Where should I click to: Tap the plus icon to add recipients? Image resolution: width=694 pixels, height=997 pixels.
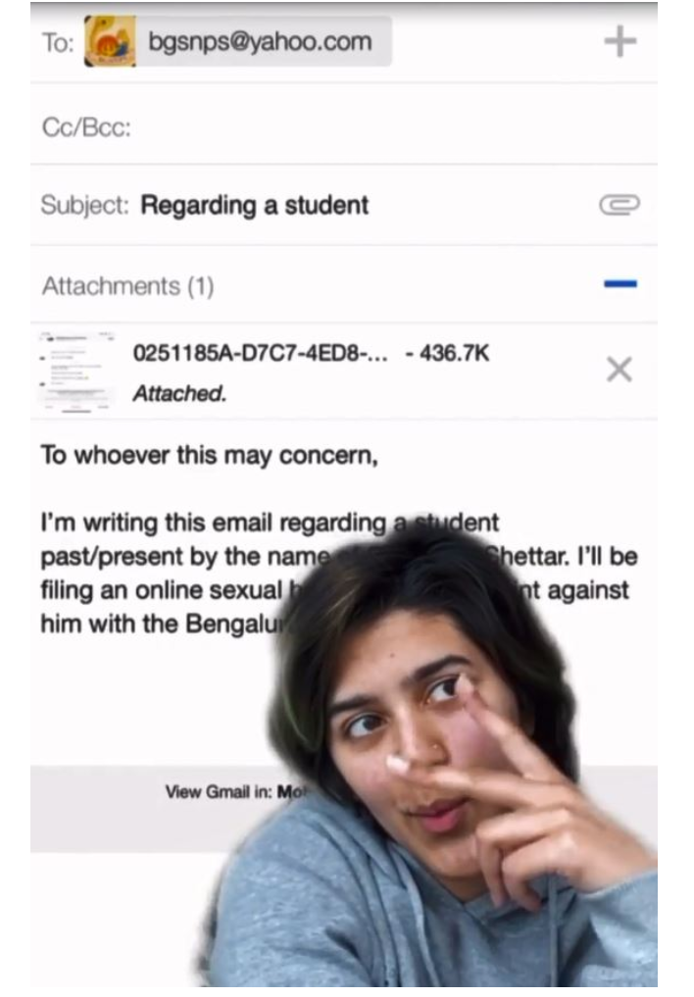620,42
